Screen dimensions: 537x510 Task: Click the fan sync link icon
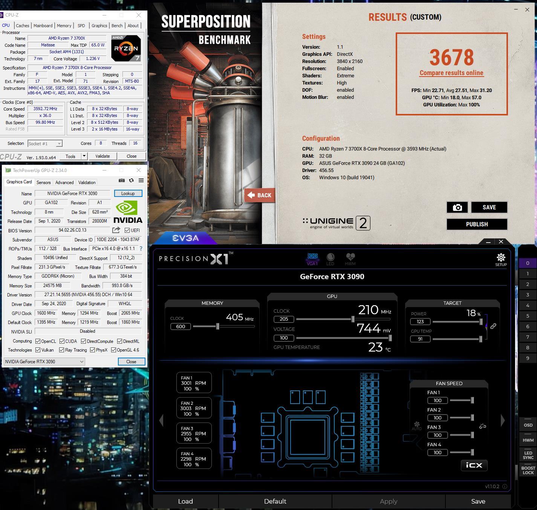point(483,426)
